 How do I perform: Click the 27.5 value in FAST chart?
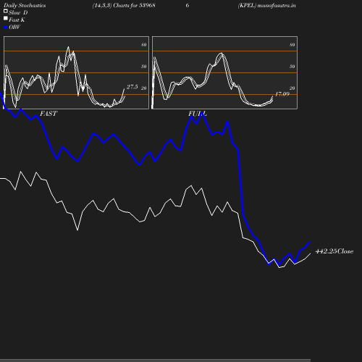tap(132, 87)
